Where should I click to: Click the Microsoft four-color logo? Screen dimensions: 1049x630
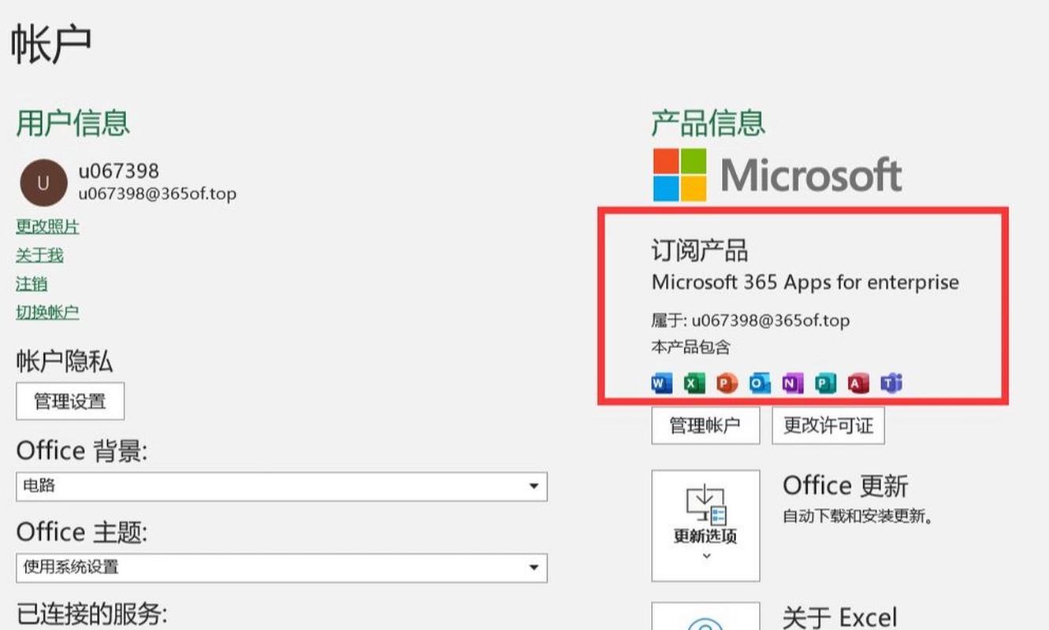[x=680, y=175]
